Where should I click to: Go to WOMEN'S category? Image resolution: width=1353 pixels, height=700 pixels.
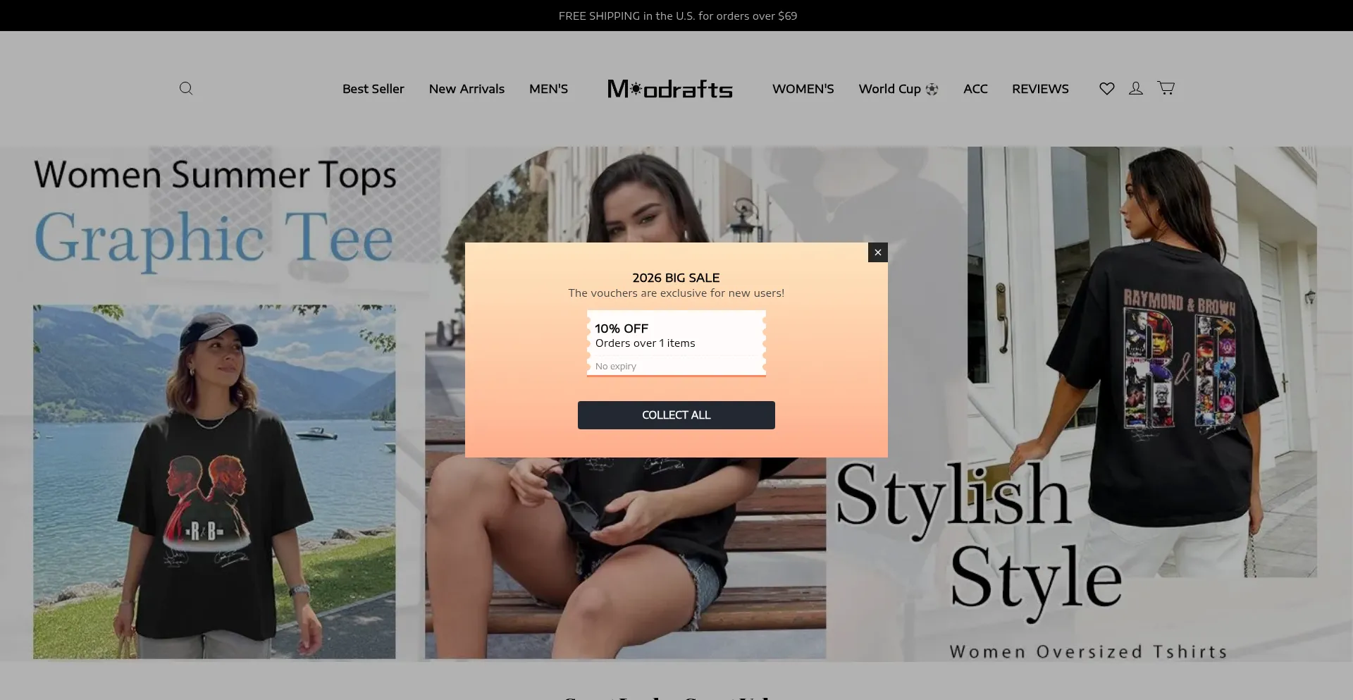(803, 89)
